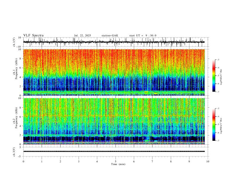Screen dimensions: 234x181
Task: Click time tick label '8'
Action: (171, 161)
